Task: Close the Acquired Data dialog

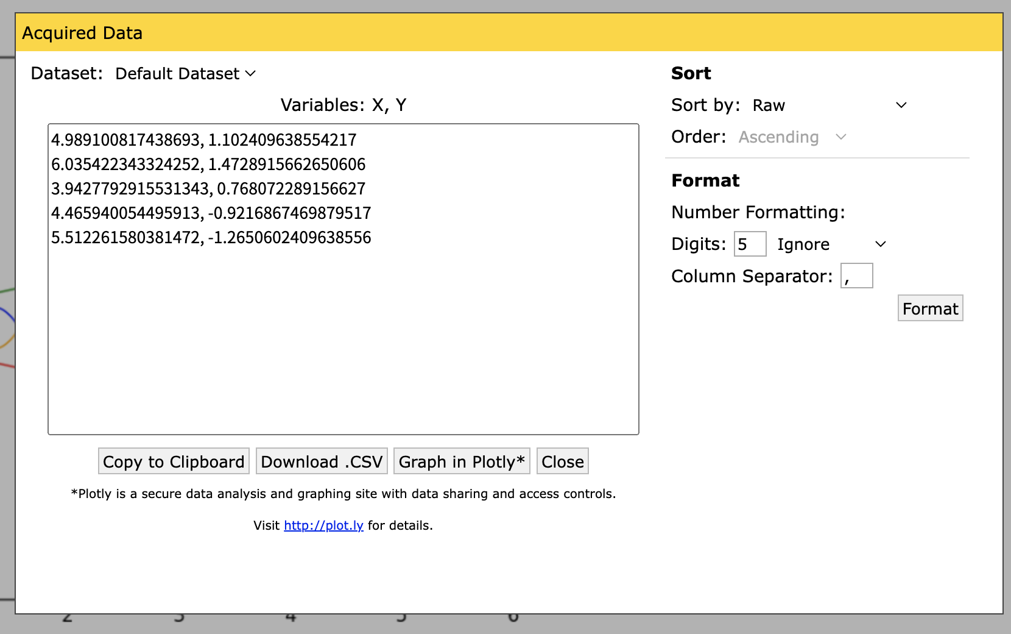Action: [562, 461]
